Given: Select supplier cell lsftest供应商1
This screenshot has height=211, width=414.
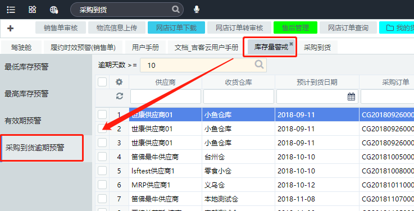Looking at the screenshot, I should pyautogui.click(x=166, y=171).
